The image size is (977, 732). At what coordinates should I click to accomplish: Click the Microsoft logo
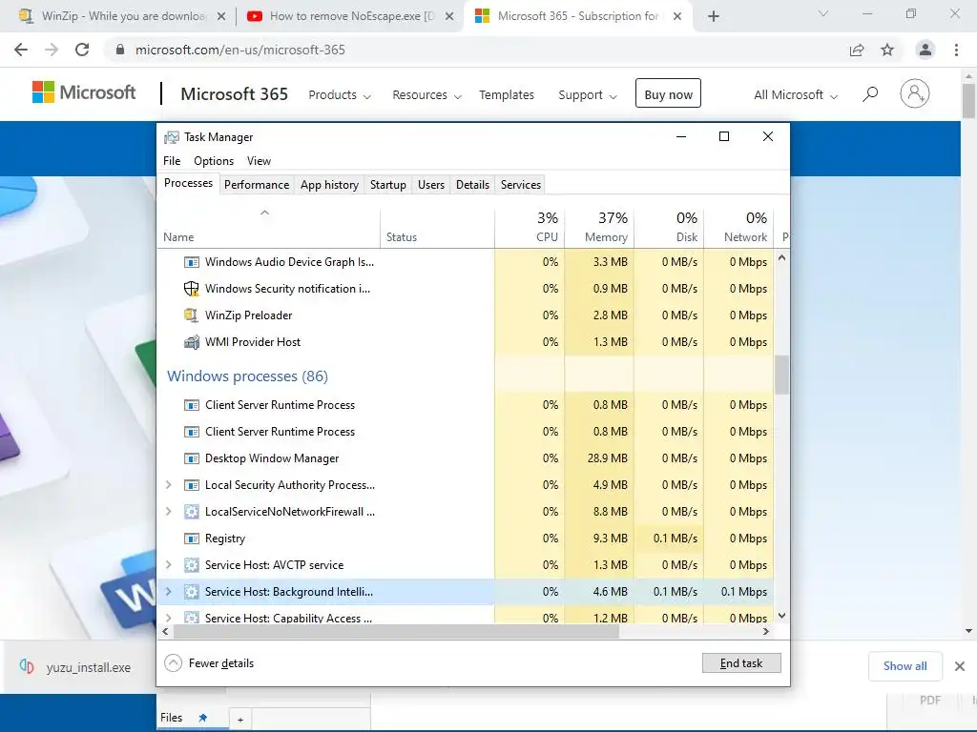tap(84, 92)
